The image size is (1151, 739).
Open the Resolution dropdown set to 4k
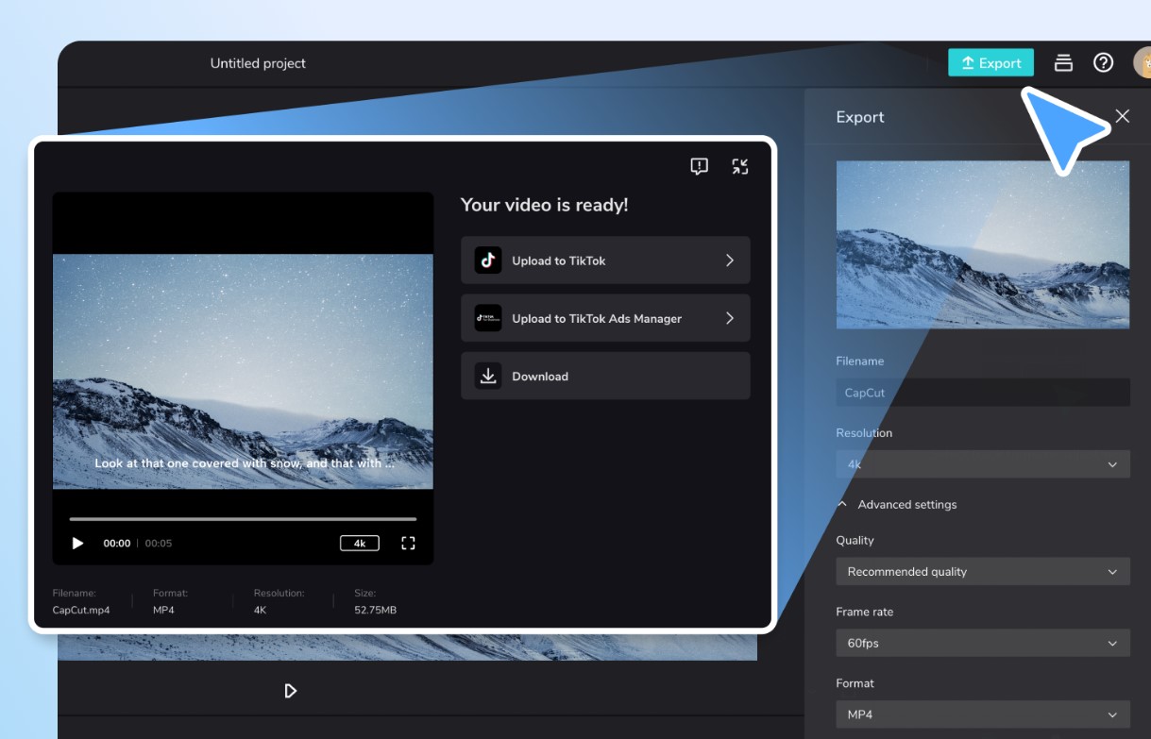(x=982, y=463)
